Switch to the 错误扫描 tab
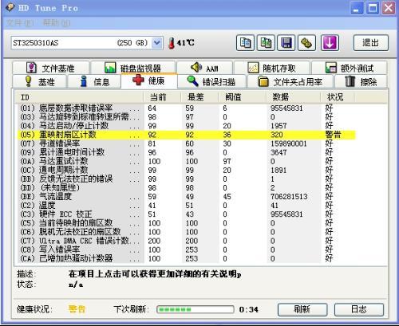The width and height of the screenshot is (399, 326). pos(211,81)
